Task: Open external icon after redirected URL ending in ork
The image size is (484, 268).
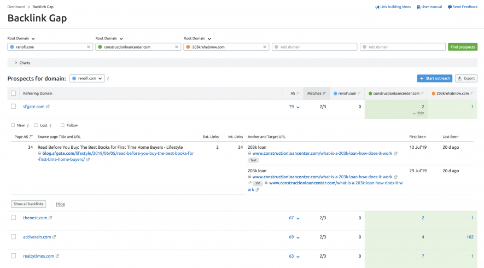Action: pos(257,190)
